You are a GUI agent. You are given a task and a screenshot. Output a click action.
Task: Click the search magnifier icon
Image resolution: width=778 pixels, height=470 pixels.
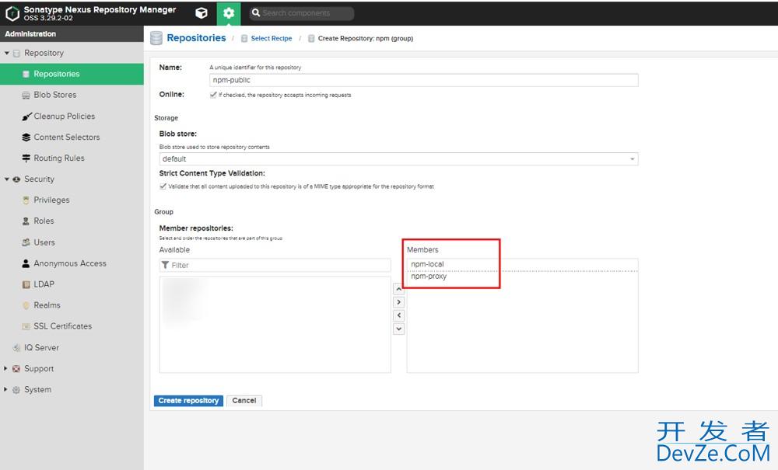(x=255, y=13)
